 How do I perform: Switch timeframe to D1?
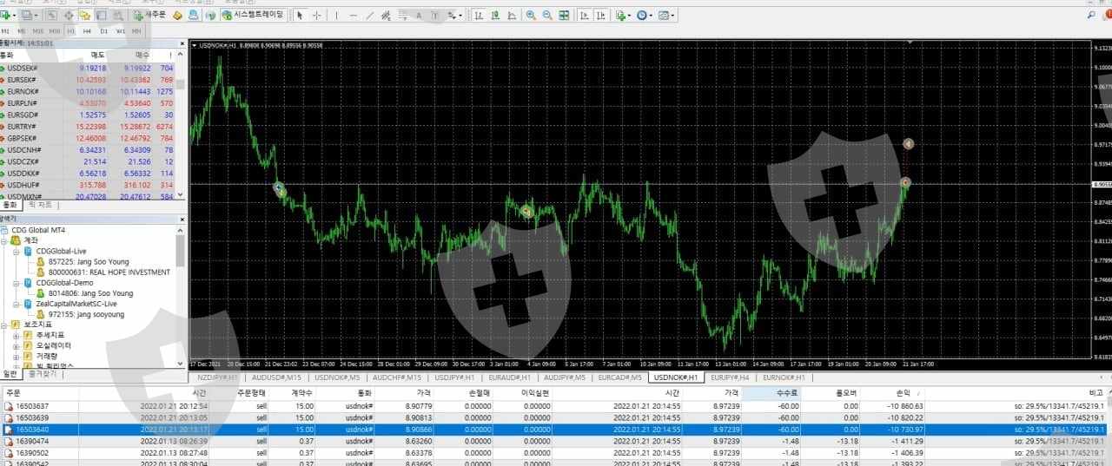pos(104,31)
